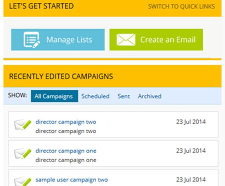Click the date on director campaign two row
The image size is (225, 186).
pyautogui.click(x=191, y=122)
